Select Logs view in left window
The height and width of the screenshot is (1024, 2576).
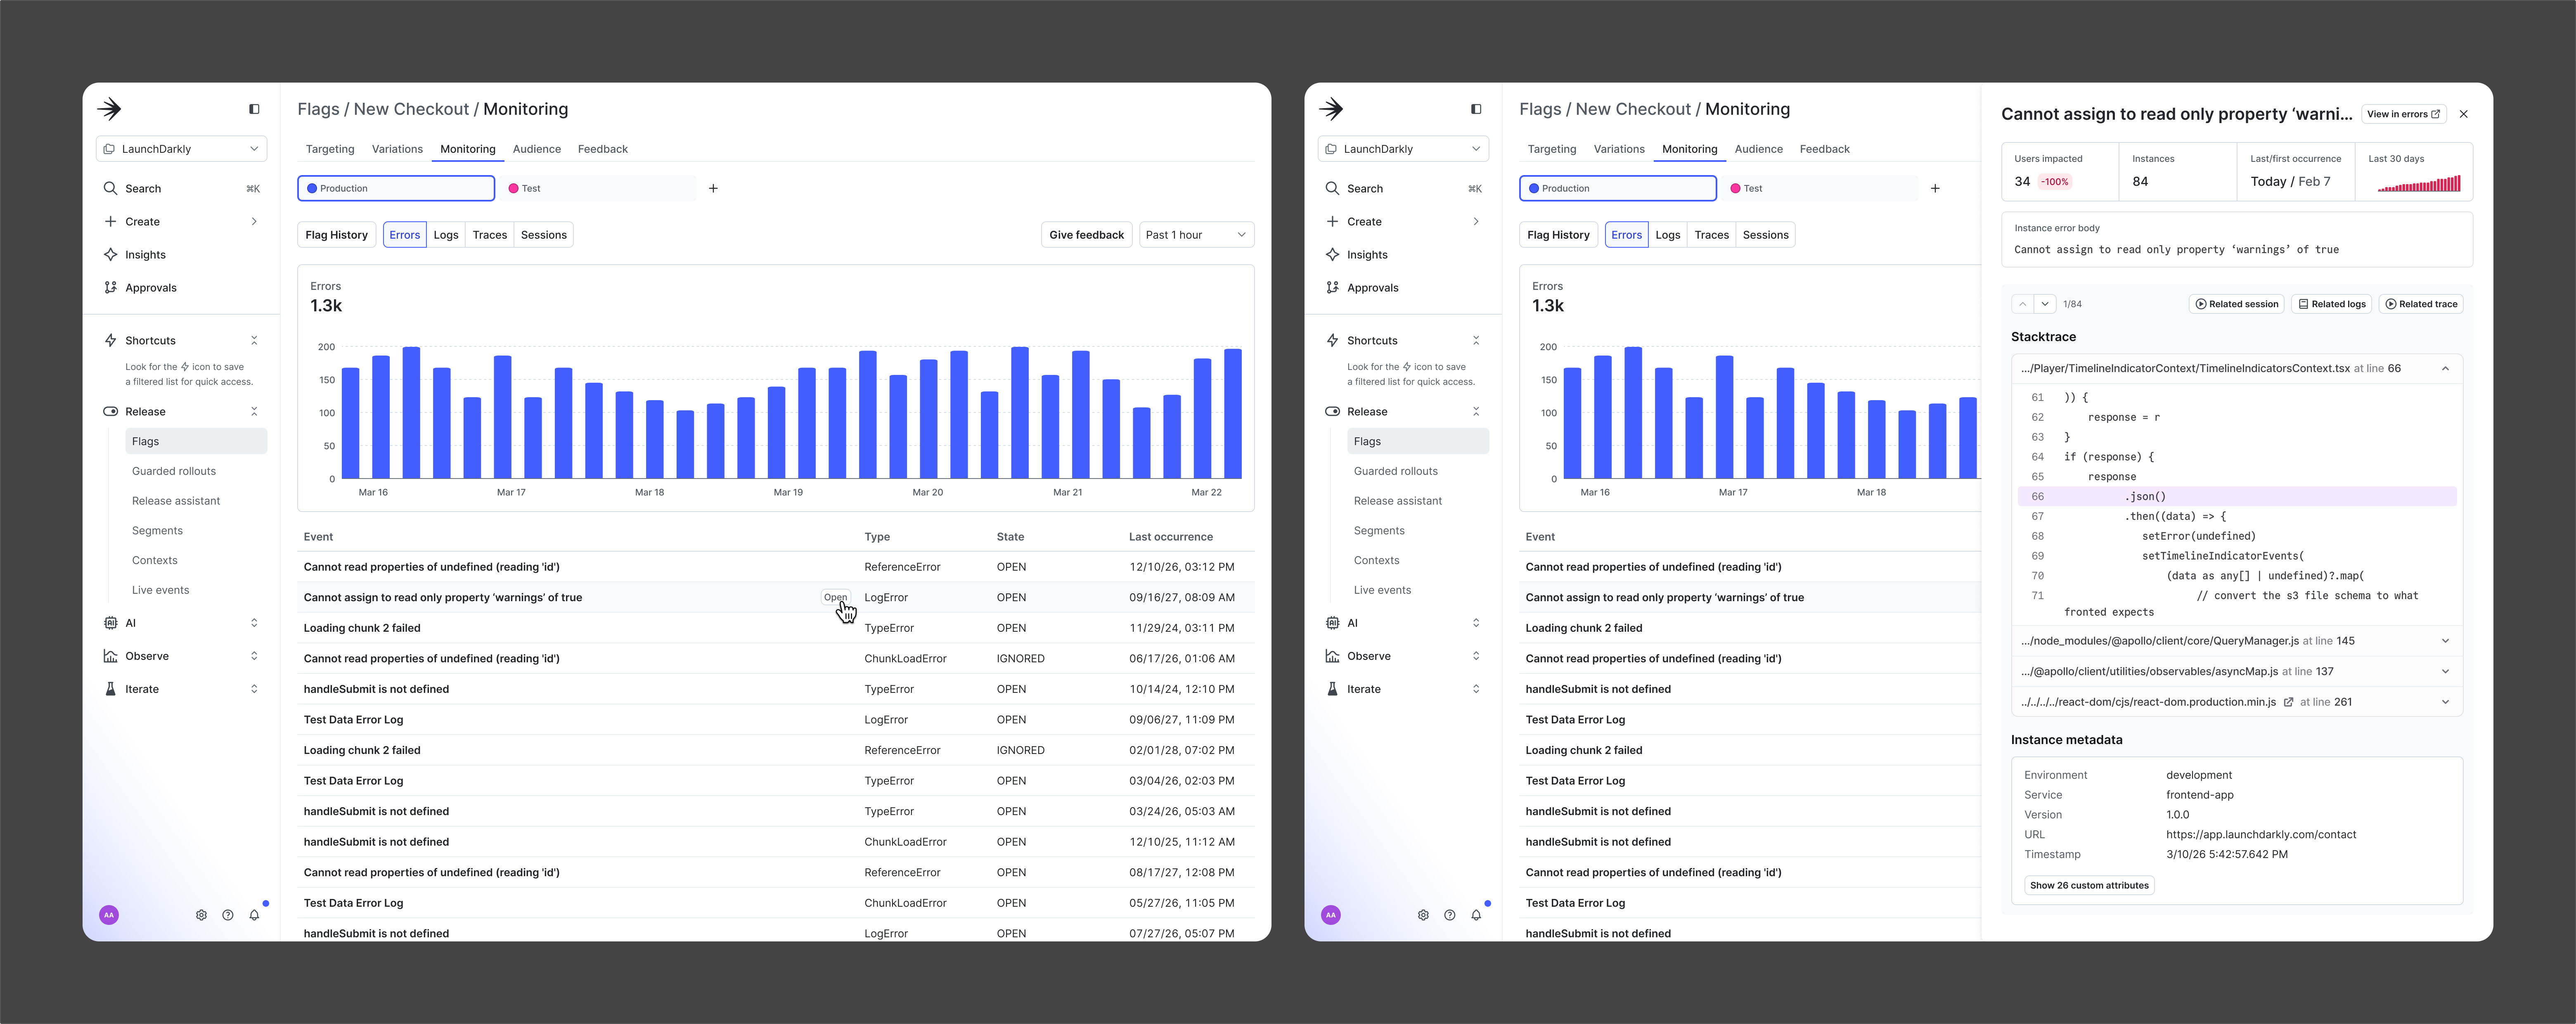(x=446, y=235)
